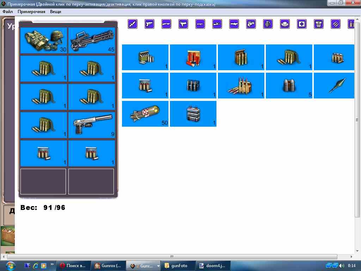Image resolution: width=361 pixels, height=271 pixels.
Task: Pick the red shotgun shells item
Action: [193, 57]
